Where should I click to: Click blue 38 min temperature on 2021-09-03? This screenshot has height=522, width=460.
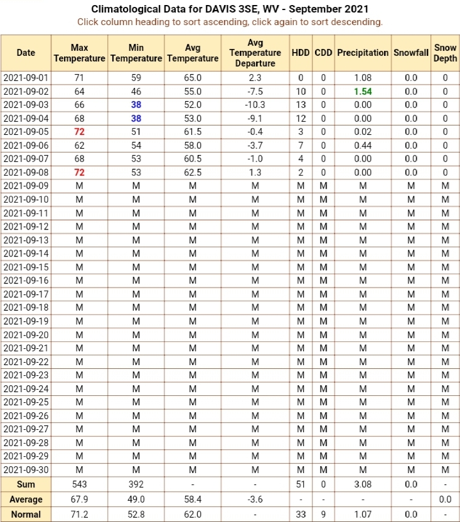(136, 105)
